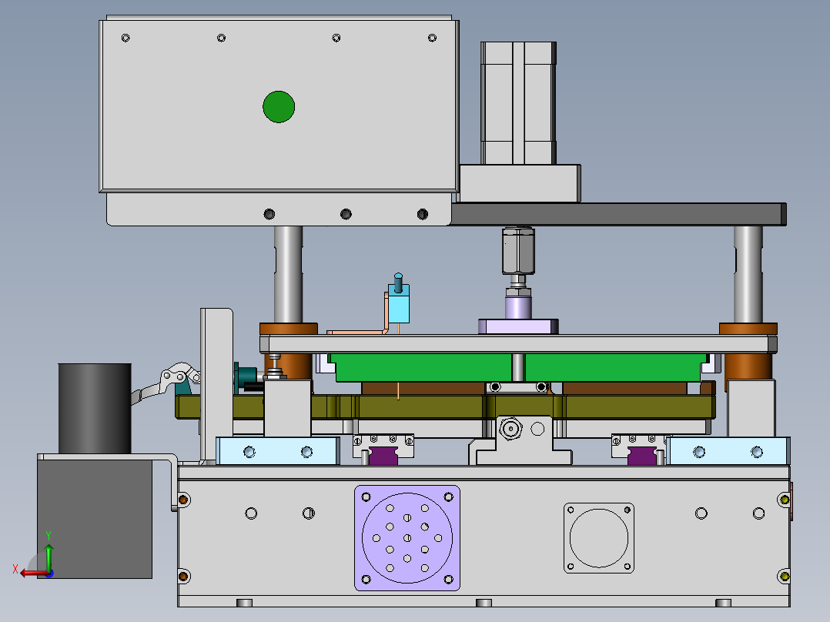Viewport: 830px width, 622px height.
Task: Click the toggle clamp lever mechanism
Action: pos(169,381)
